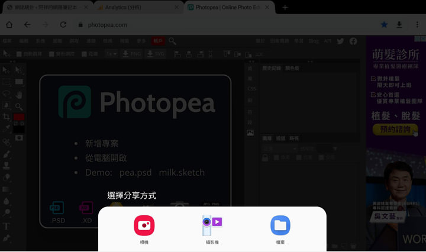
Task: Select the Zoom tool in toolbox
Action: [19, 106]
